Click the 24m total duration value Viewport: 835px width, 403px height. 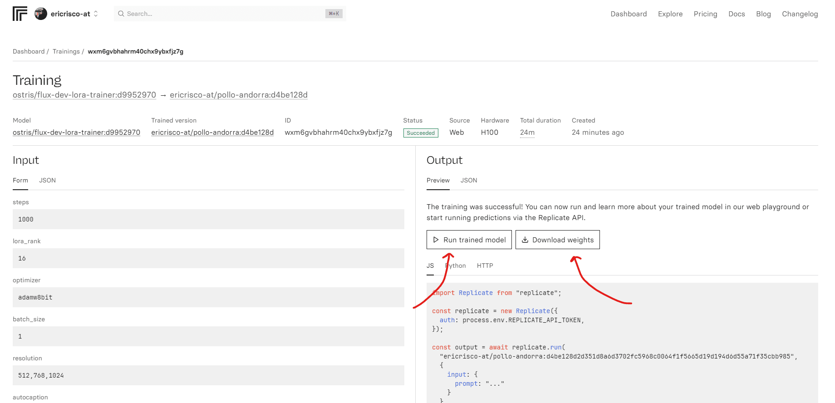[527, 133]
